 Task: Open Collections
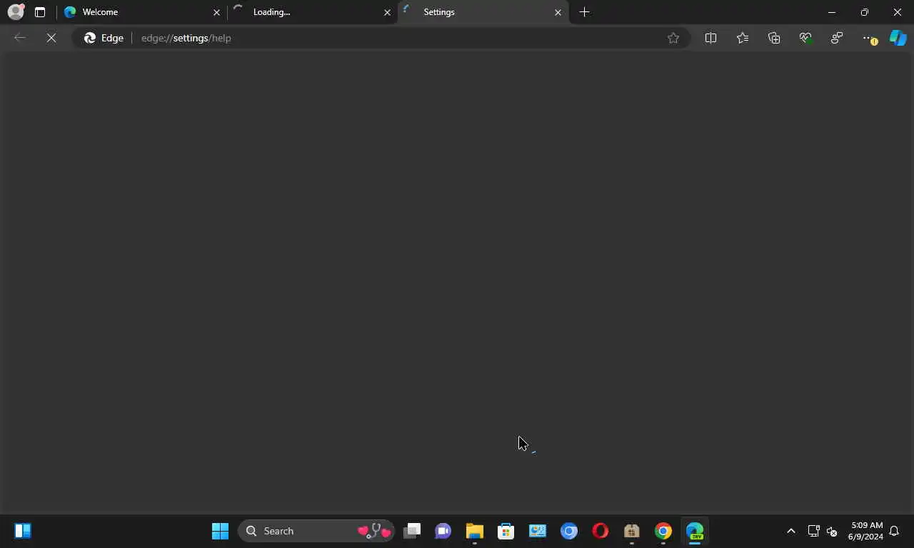(x=774, y=38)
